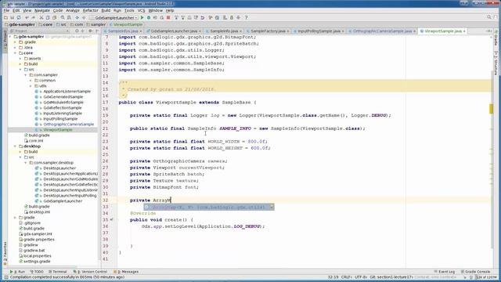Open the Gradle Console button

click(x=475, y=272)
